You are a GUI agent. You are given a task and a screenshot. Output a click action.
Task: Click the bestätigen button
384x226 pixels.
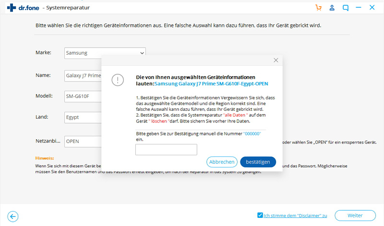click(258, 162)
